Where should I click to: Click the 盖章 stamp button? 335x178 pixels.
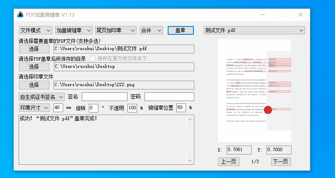[181, 30]
